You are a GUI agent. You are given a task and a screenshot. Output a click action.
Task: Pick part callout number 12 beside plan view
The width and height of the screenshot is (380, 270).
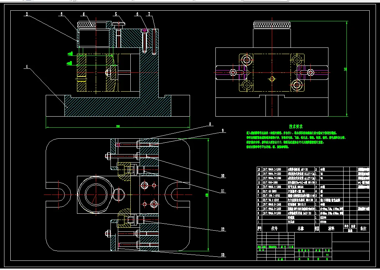coord(222,229)
